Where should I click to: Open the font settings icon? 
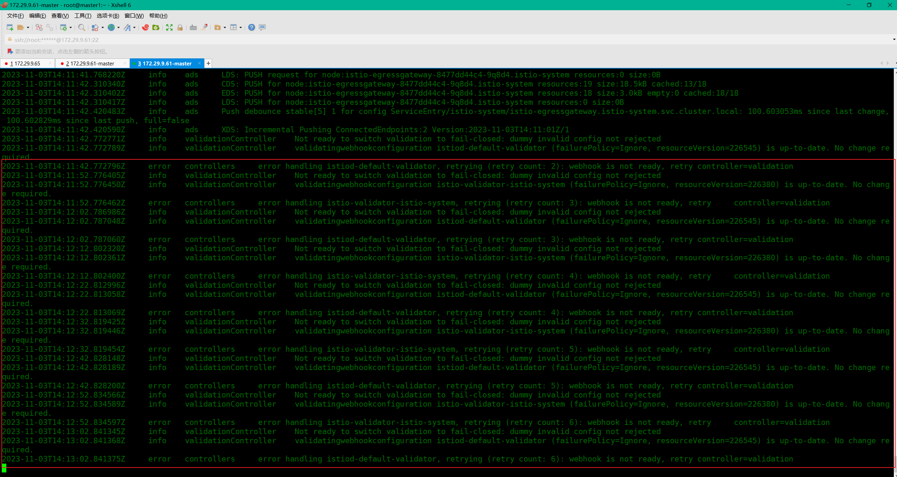point(127,27)
